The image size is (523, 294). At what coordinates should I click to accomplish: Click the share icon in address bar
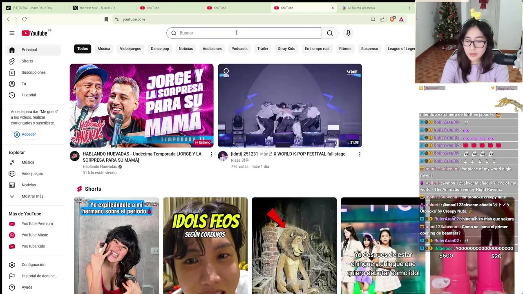(x=382, y=19)
